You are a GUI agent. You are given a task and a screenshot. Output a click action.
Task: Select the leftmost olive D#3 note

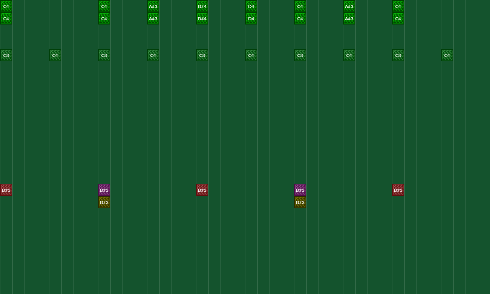click(x=104, y=202)
